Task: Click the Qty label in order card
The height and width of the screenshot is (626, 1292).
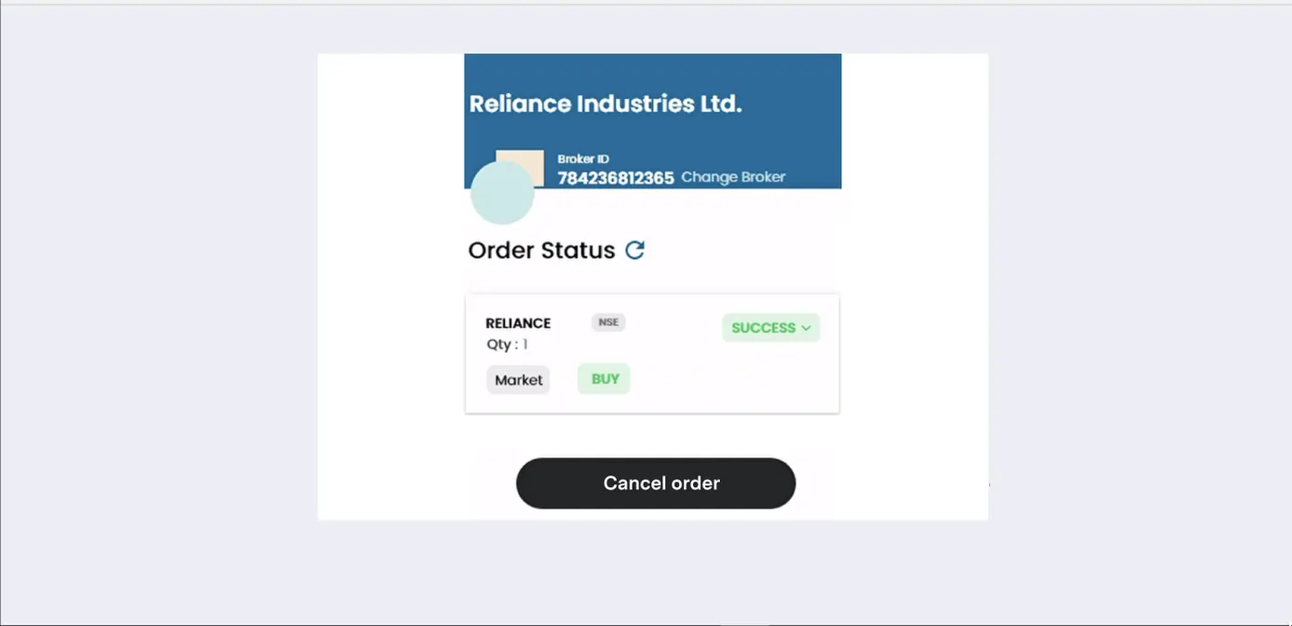Action: pyautogui.click(x=500, y=345)
